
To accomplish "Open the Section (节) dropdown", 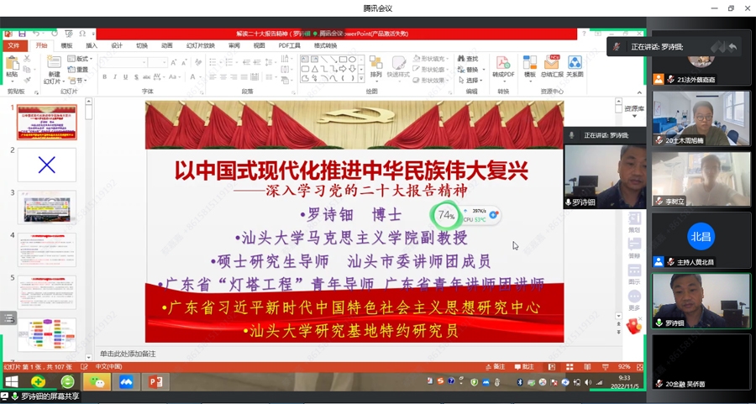I will [78, 81].
